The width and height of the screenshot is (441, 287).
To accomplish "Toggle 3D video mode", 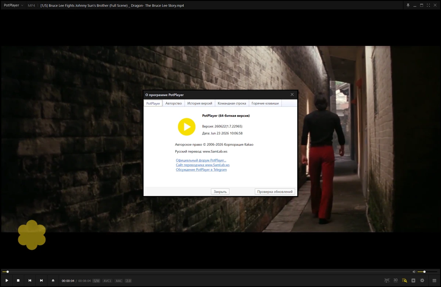I will click(395, 280).
